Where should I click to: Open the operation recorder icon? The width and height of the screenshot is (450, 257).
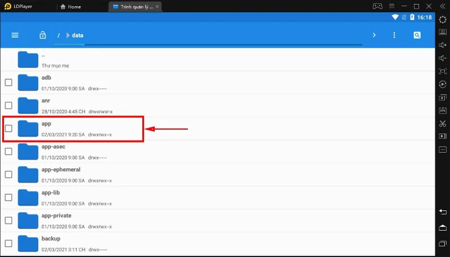443,84
